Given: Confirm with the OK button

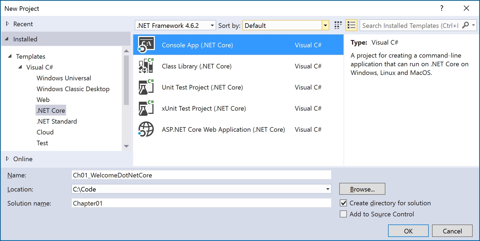Looking at the screenshot, I should [408, 231].
